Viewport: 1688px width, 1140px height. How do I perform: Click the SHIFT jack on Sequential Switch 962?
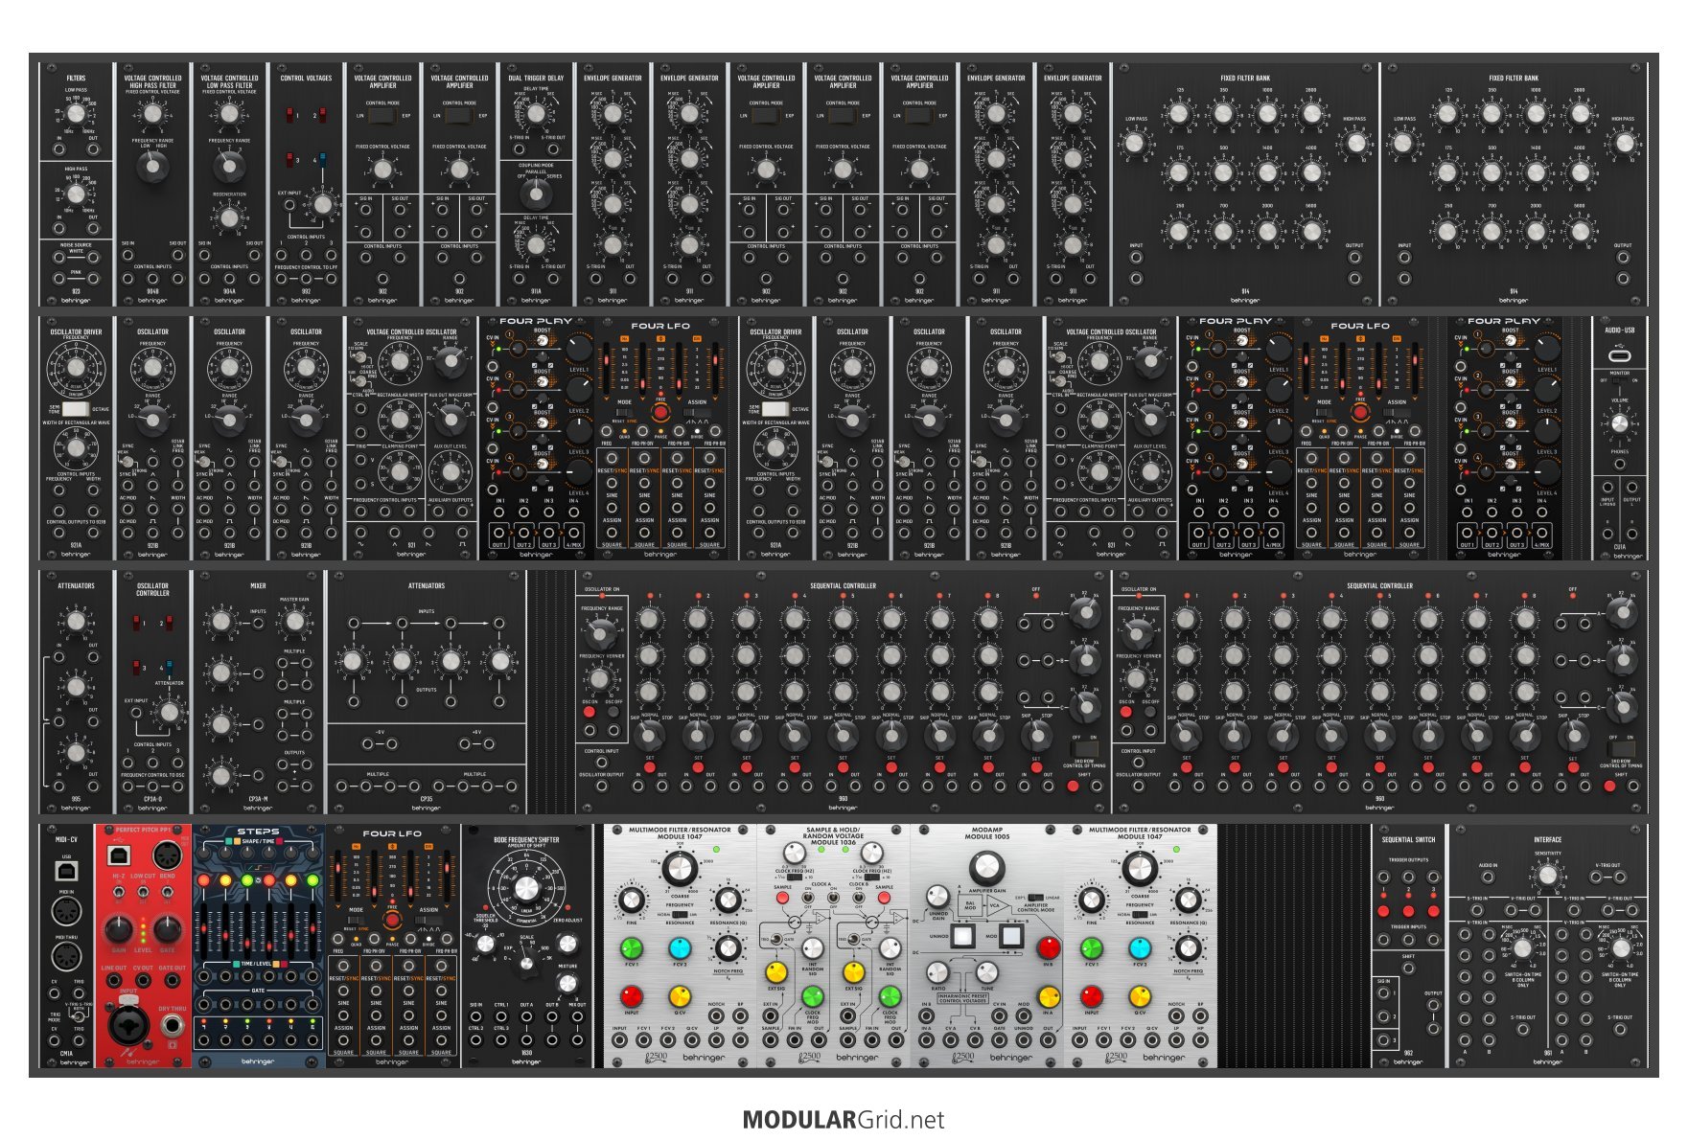[1408, 969]
